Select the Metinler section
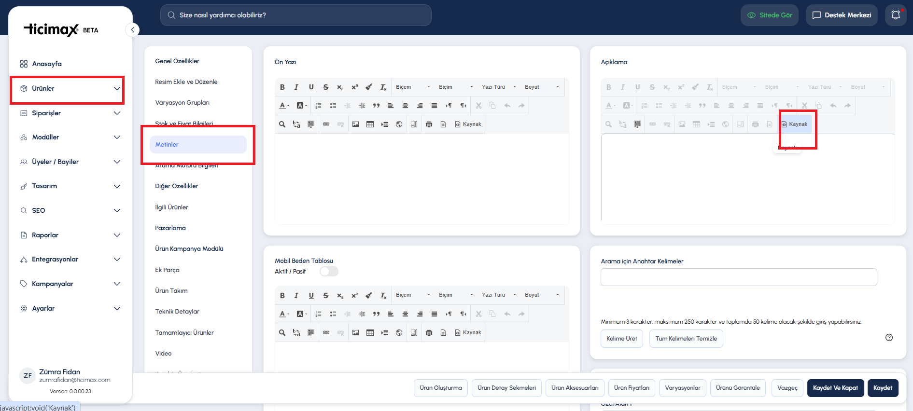This screenshot has height=411, width=913. [x=198, y=145]
